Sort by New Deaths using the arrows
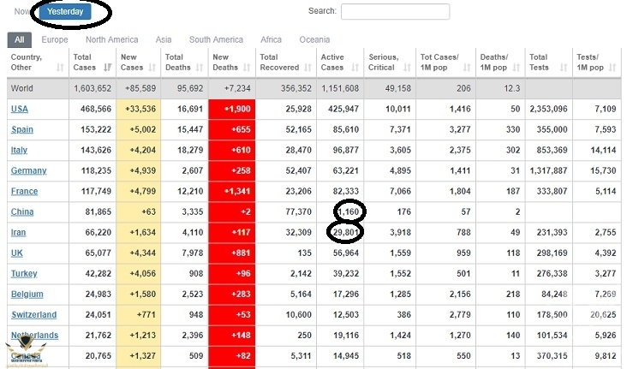Viewport: 627px width, 369px height. coord(248,68)
